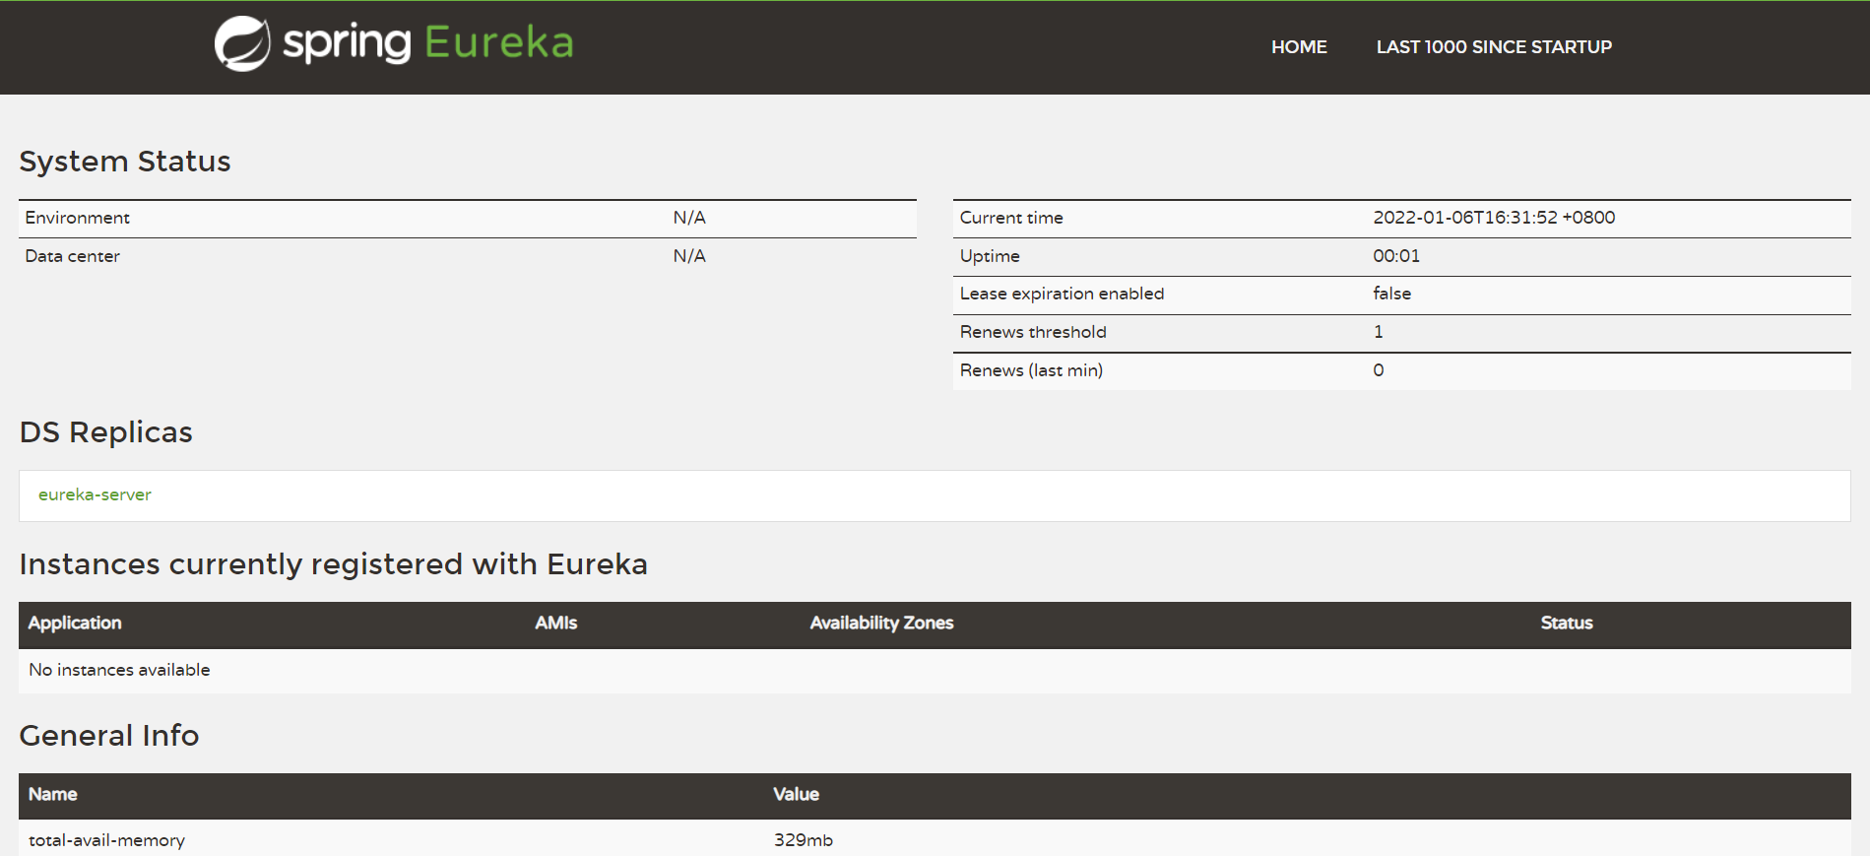
Task: Click the spring Eureka brand text
Action: [x=428, y=43]
